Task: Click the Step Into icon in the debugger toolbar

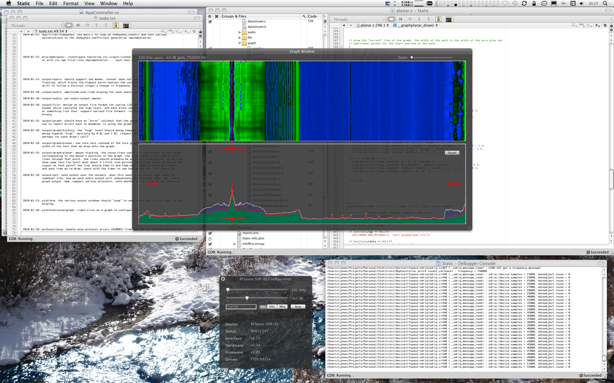Action: tap(420, 19)
